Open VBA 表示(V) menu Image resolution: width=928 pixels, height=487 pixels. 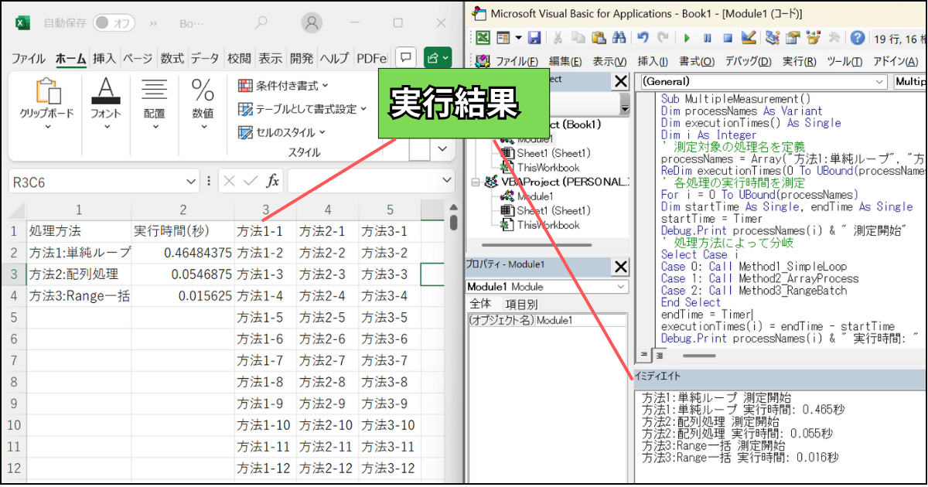610,61
